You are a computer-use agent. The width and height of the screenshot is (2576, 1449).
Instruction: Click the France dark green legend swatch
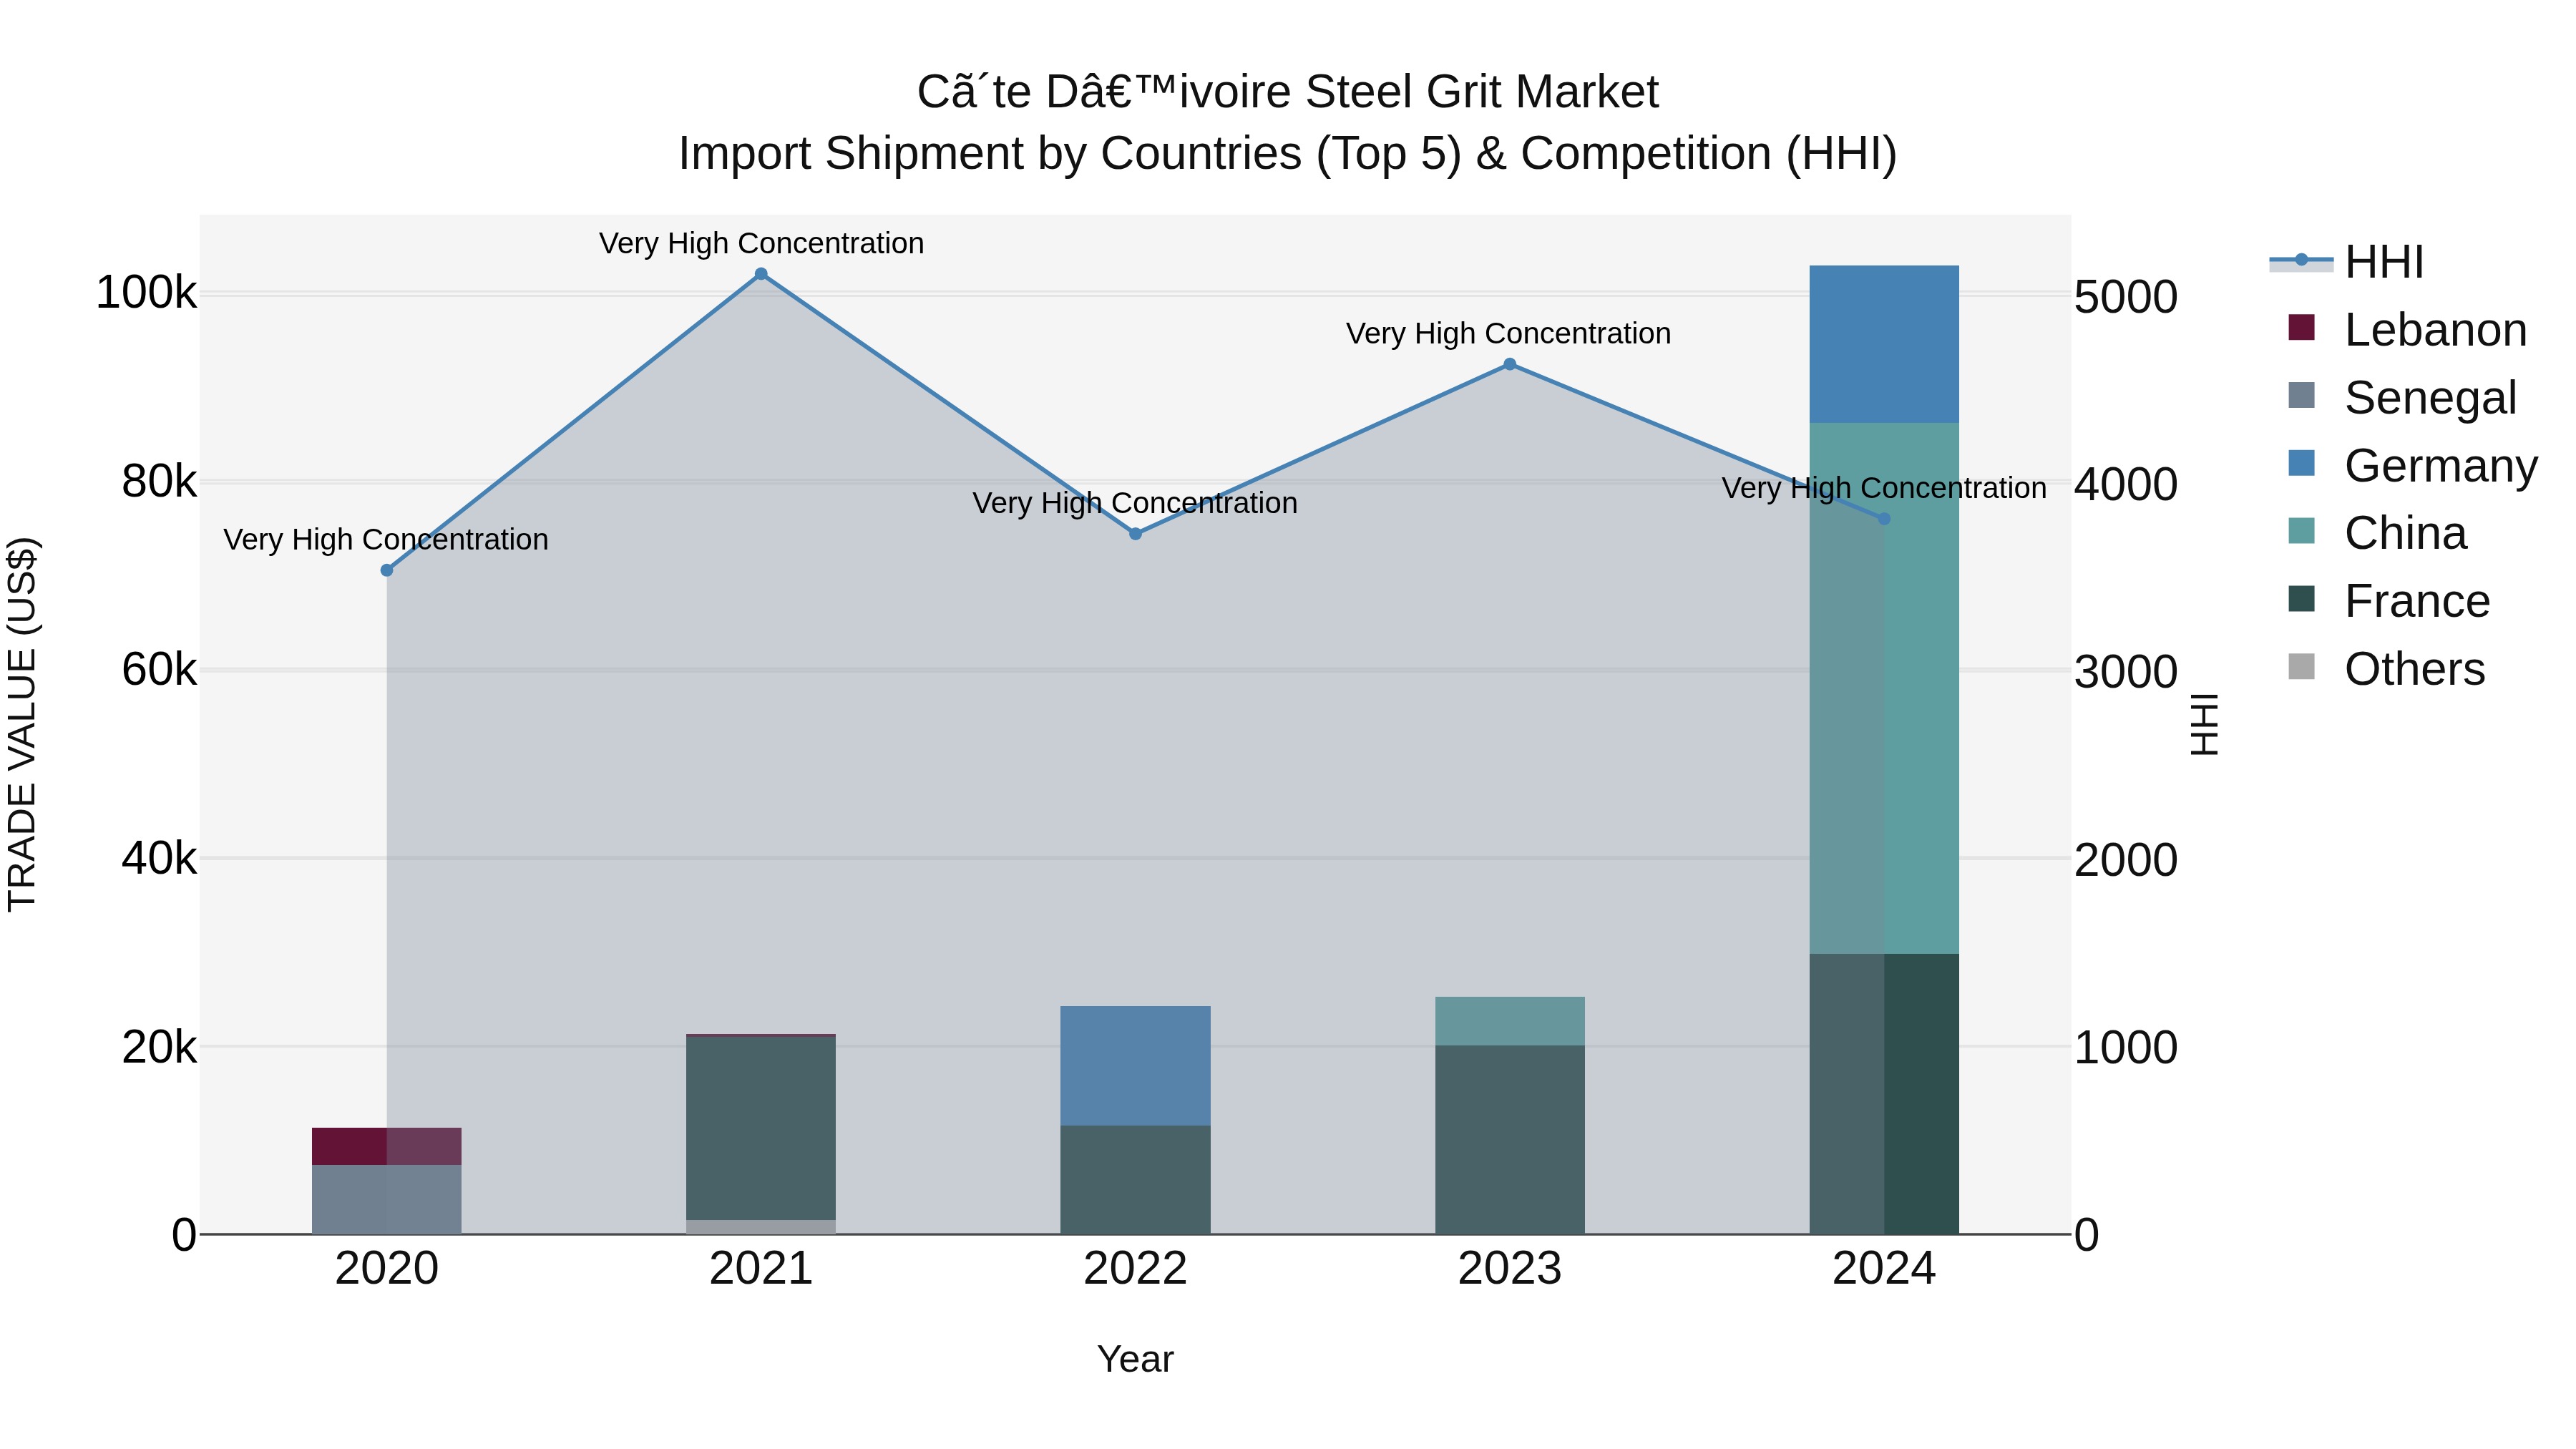coord(2301,599)
